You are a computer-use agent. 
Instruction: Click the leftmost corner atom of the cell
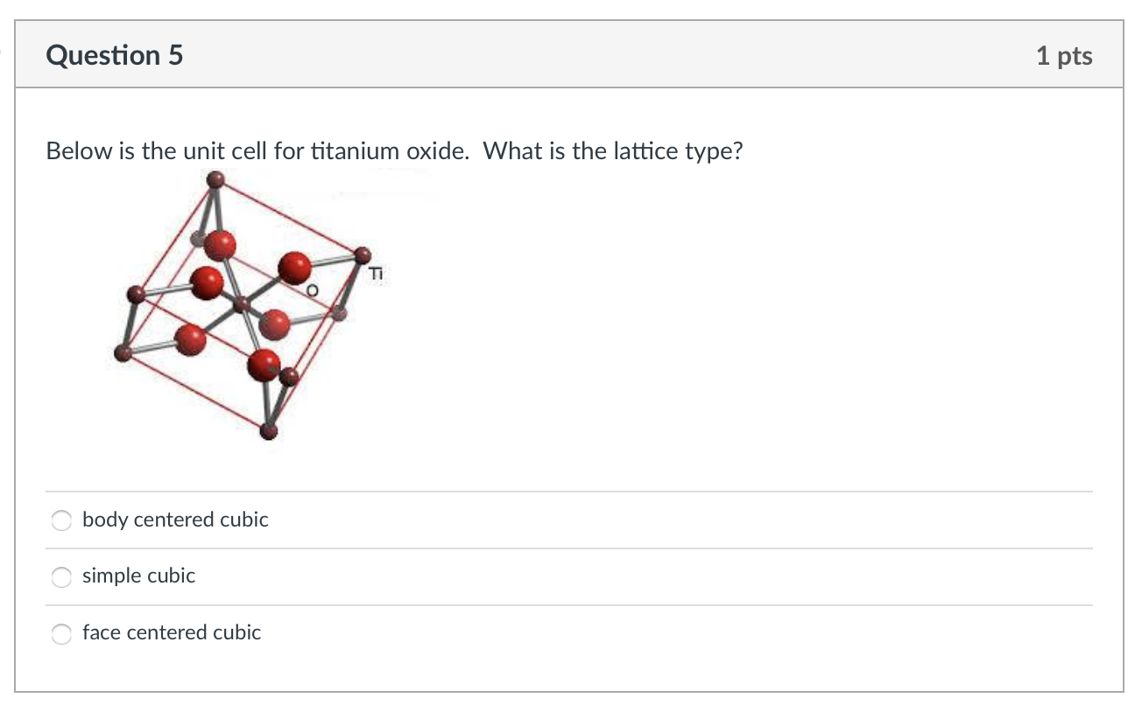(x=123, y=353)
